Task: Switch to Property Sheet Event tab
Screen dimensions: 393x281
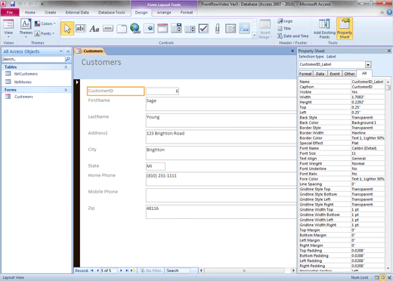Action: (335, 74)
